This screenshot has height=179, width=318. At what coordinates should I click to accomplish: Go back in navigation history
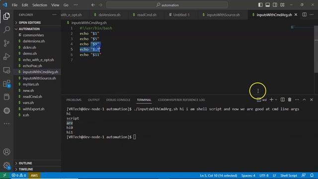93,5
